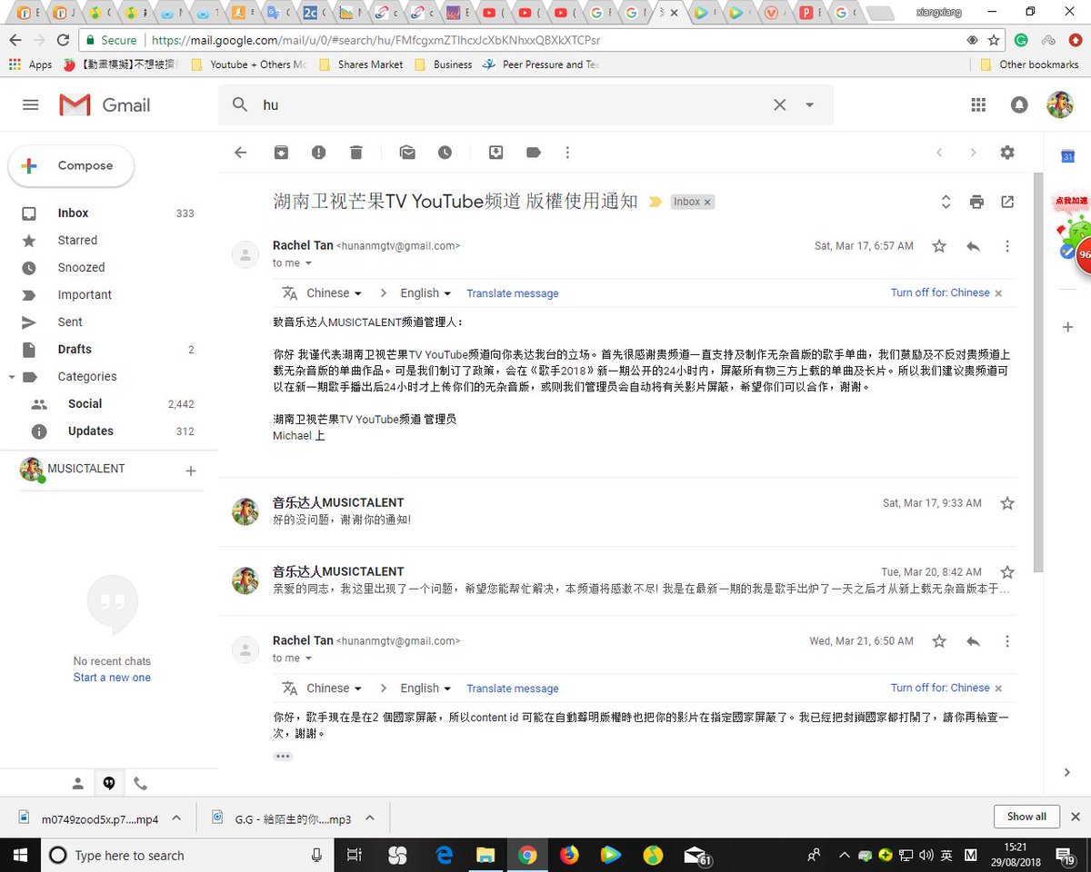This screenshot has width=1091, height=872.
Task: Open Google notifications bell
Action: [x=1019, y=104]
